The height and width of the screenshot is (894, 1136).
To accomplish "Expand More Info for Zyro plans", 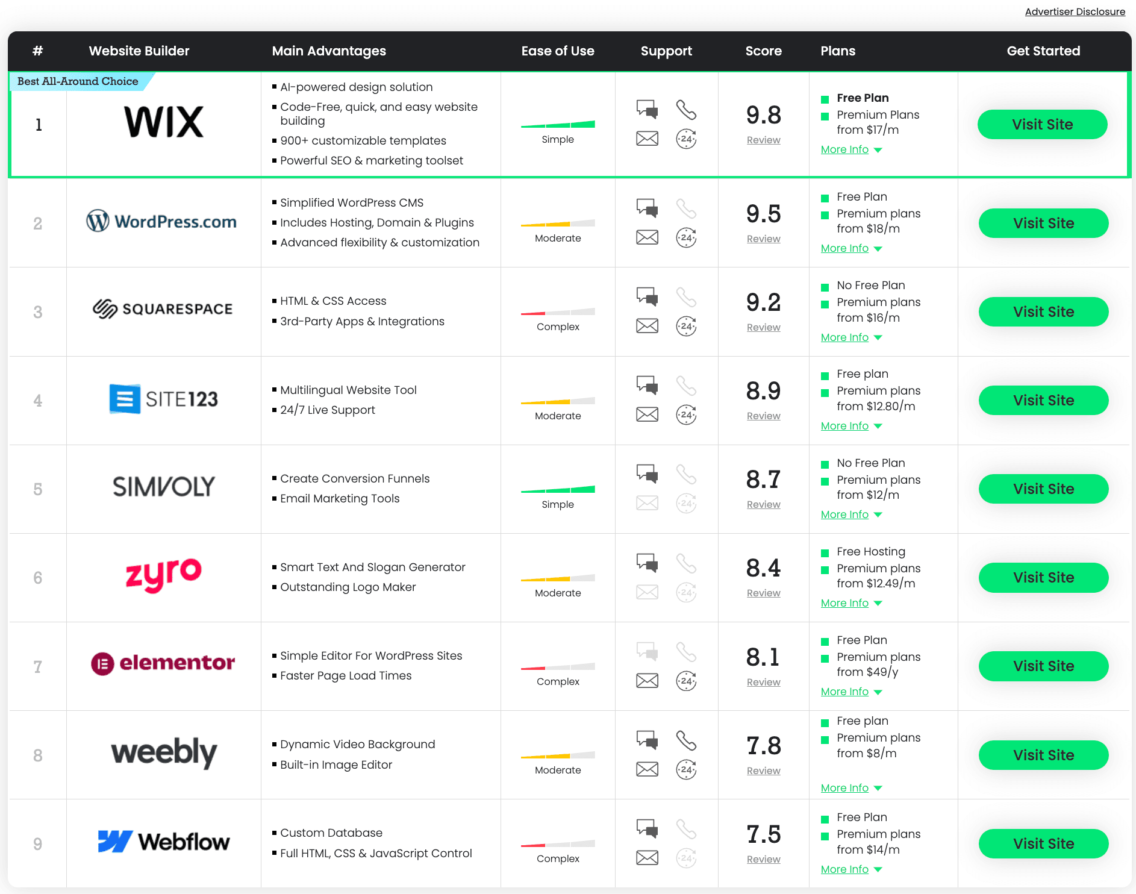I will pos(851,603).
